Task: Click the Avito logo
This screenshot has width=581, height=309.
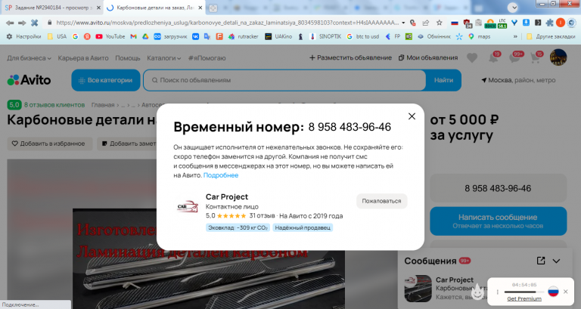Action: (29, 80)
